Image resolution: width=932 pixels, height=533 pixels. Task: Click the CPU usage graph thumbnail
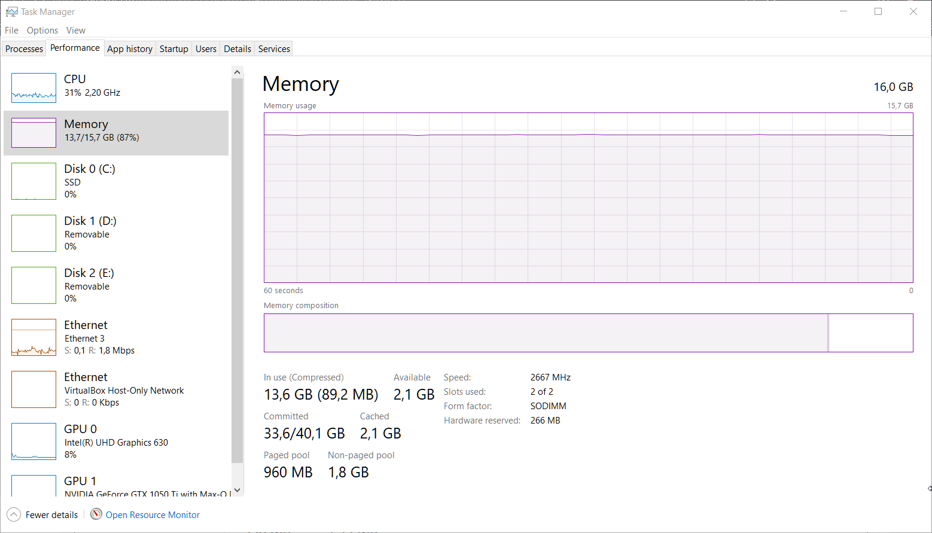pos(33,88)
